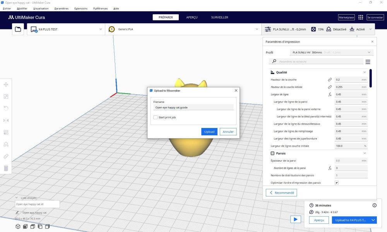
Task: Select the Rotate tool in left toolbar
Action: click(x=6, y=108)
